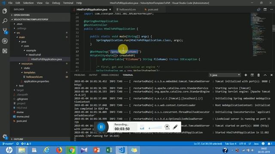Switch to the PROBLEMS panel tab

pyautogui.click(x=79, y=75)
